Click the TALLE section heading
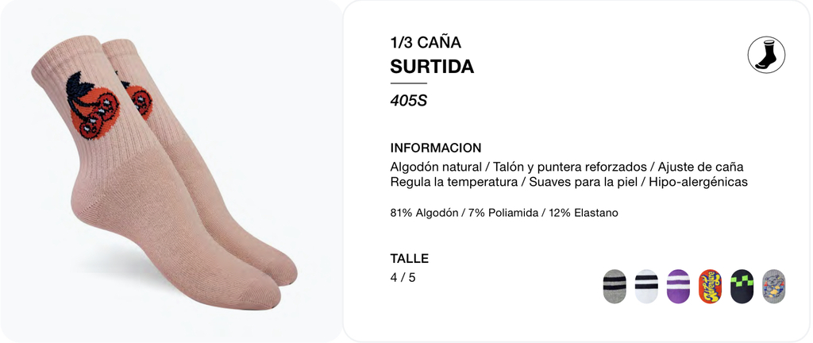 (x=409, y=258)
